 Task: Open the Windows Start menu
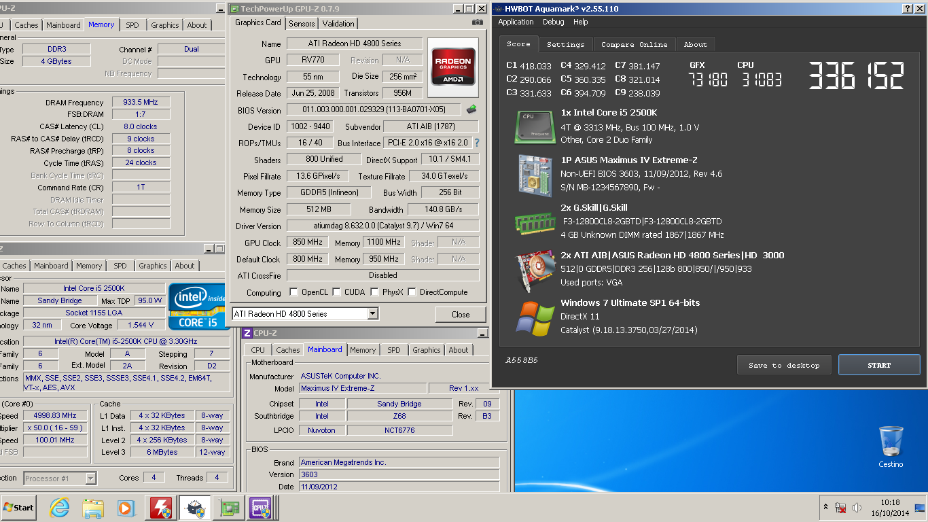(18, 508)
